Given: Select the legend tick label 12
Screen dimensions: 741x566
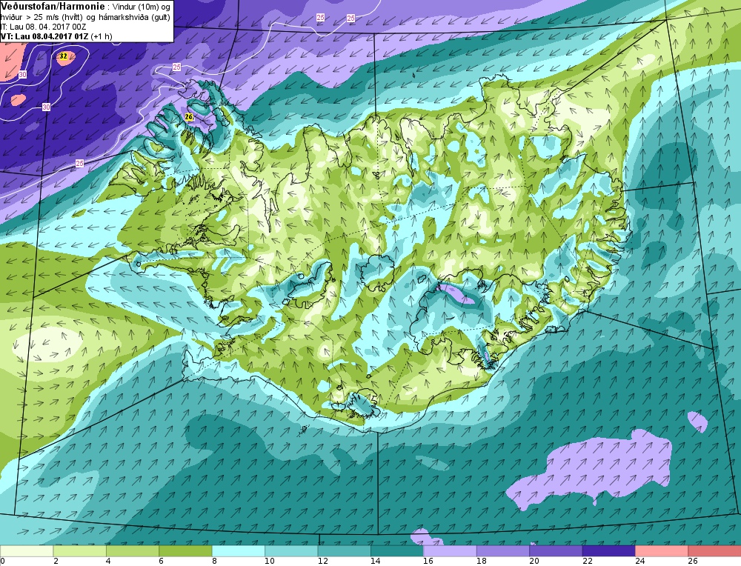Looking at the screenshot, I should [x=322, y=561].
